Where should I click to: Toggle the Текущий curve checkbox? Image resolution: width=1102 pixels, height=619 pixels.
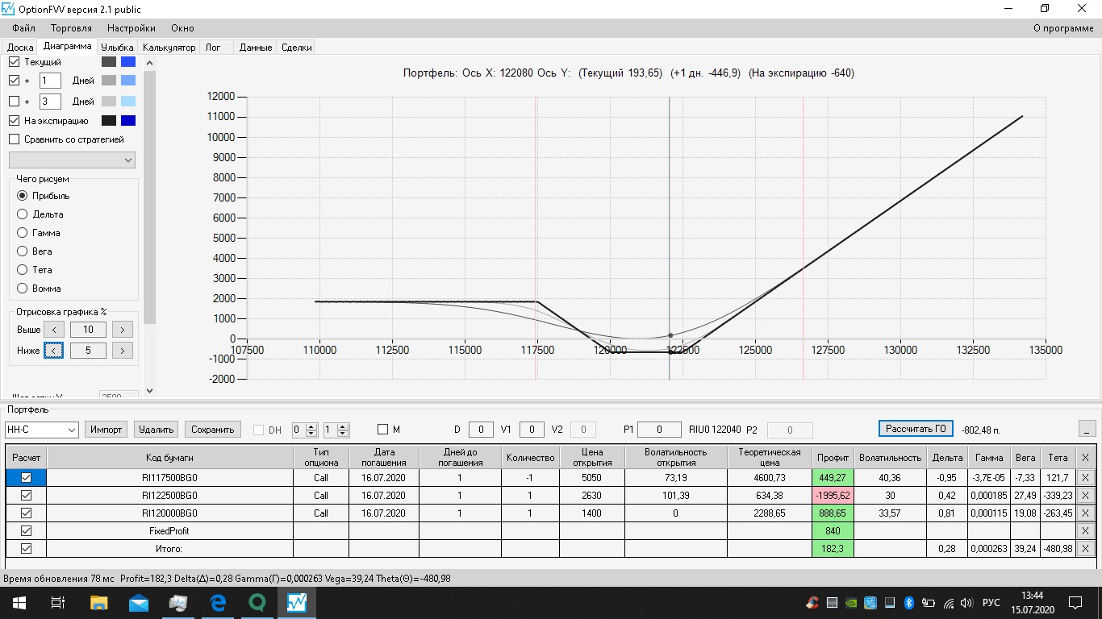(x=15, y=62)
